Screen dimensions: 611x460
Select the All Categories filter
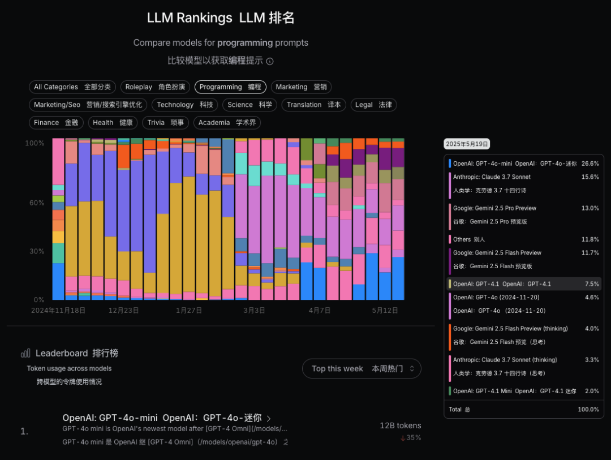[x=72, y=87]
